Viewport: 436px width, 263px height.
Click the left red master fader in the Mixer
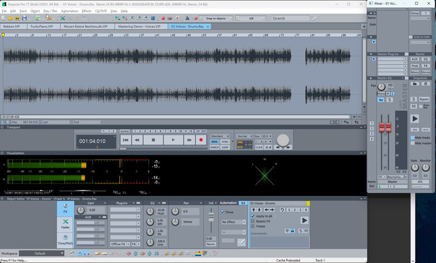pyautogui.click(x=381, y=127)
